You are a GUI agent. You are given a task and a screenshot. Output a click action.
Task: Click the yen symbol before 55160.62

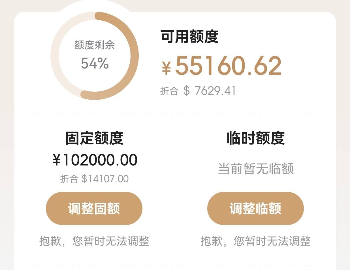pos(167,69)
